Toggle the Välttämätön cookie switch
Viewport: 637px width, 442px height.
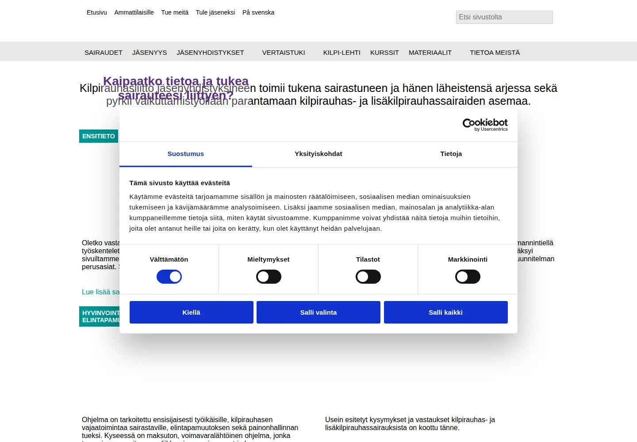click(169, 277)
